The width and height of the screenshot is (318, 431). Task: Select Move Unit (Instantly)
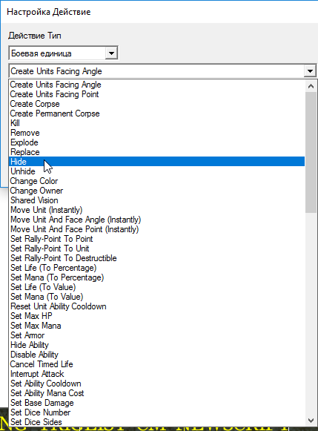pyautogui.click(x=157, y=210)
